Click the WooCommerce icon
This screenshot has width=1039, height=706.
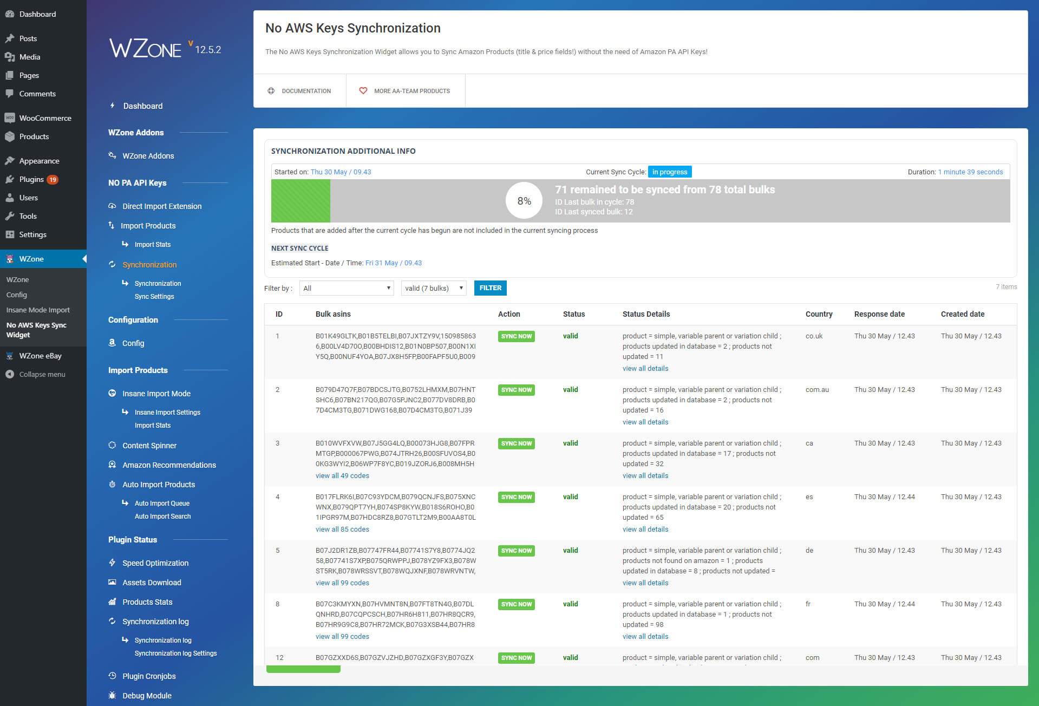[10, 118]
